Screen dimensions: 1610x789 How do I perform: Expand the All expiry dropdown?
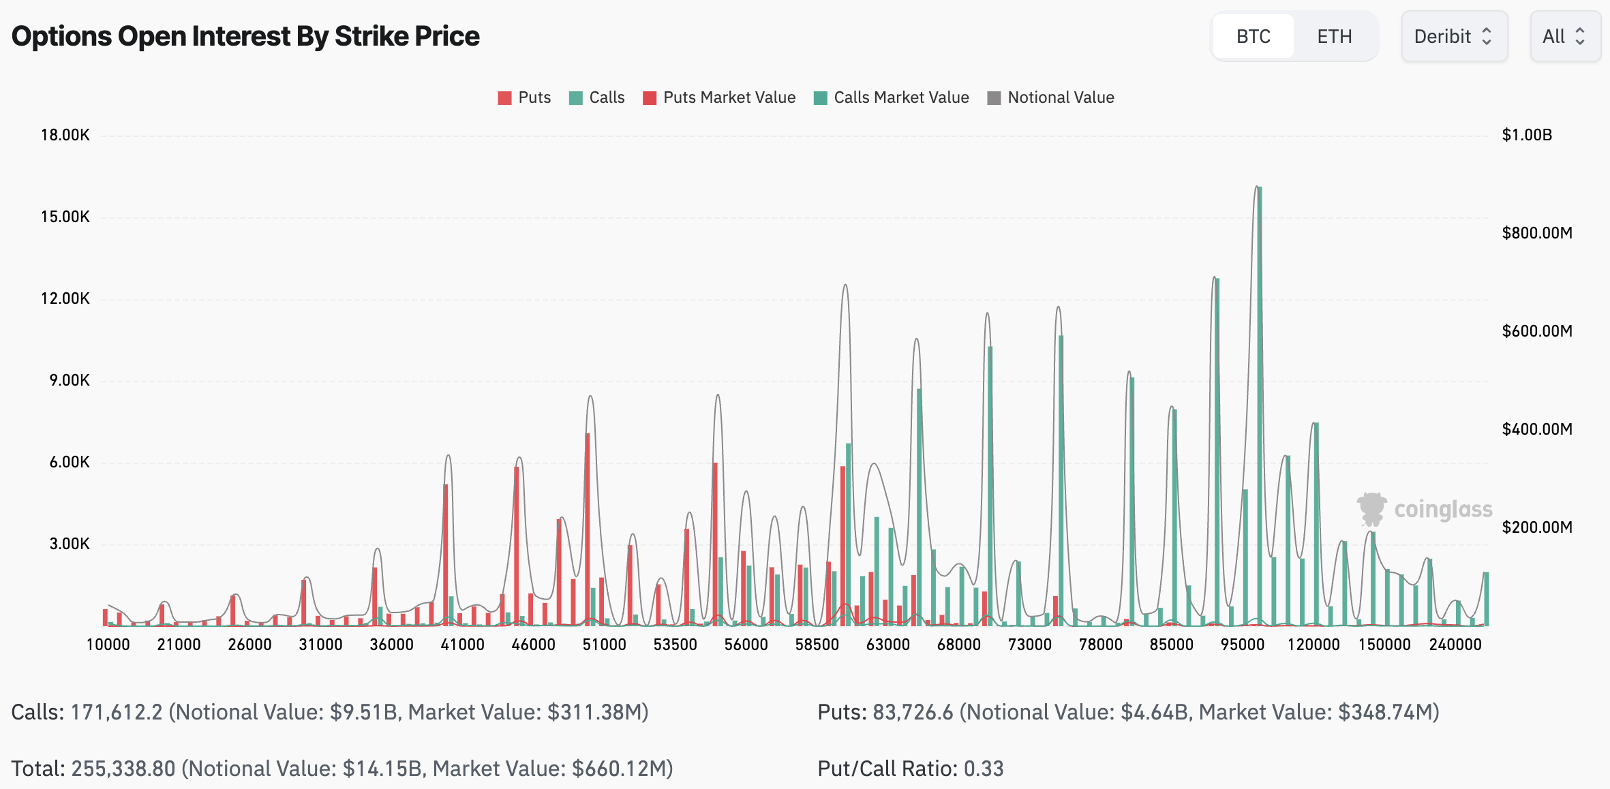pyautogui.click(x=1564, y=37)
